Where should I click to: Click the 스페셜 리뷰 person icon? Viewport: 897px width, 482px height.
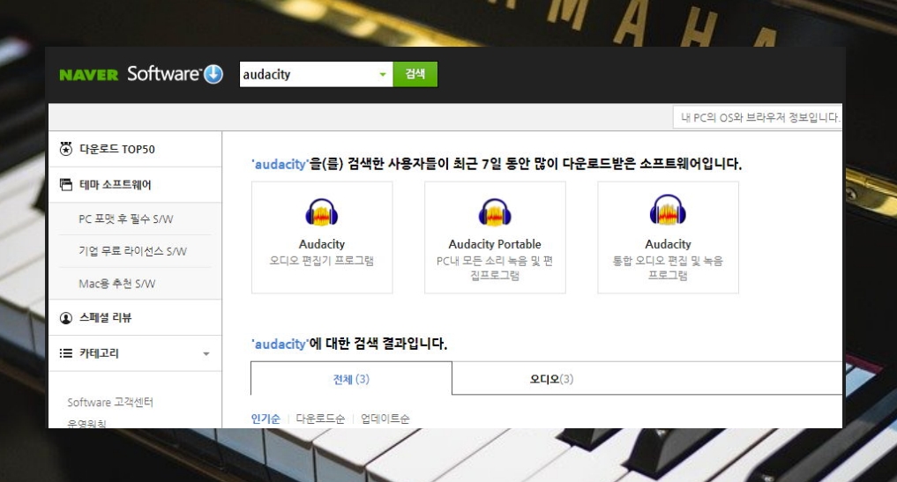pos(66,318)
